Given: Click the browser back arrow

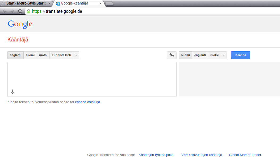Looking at the screenshot, I should point(5,11).
